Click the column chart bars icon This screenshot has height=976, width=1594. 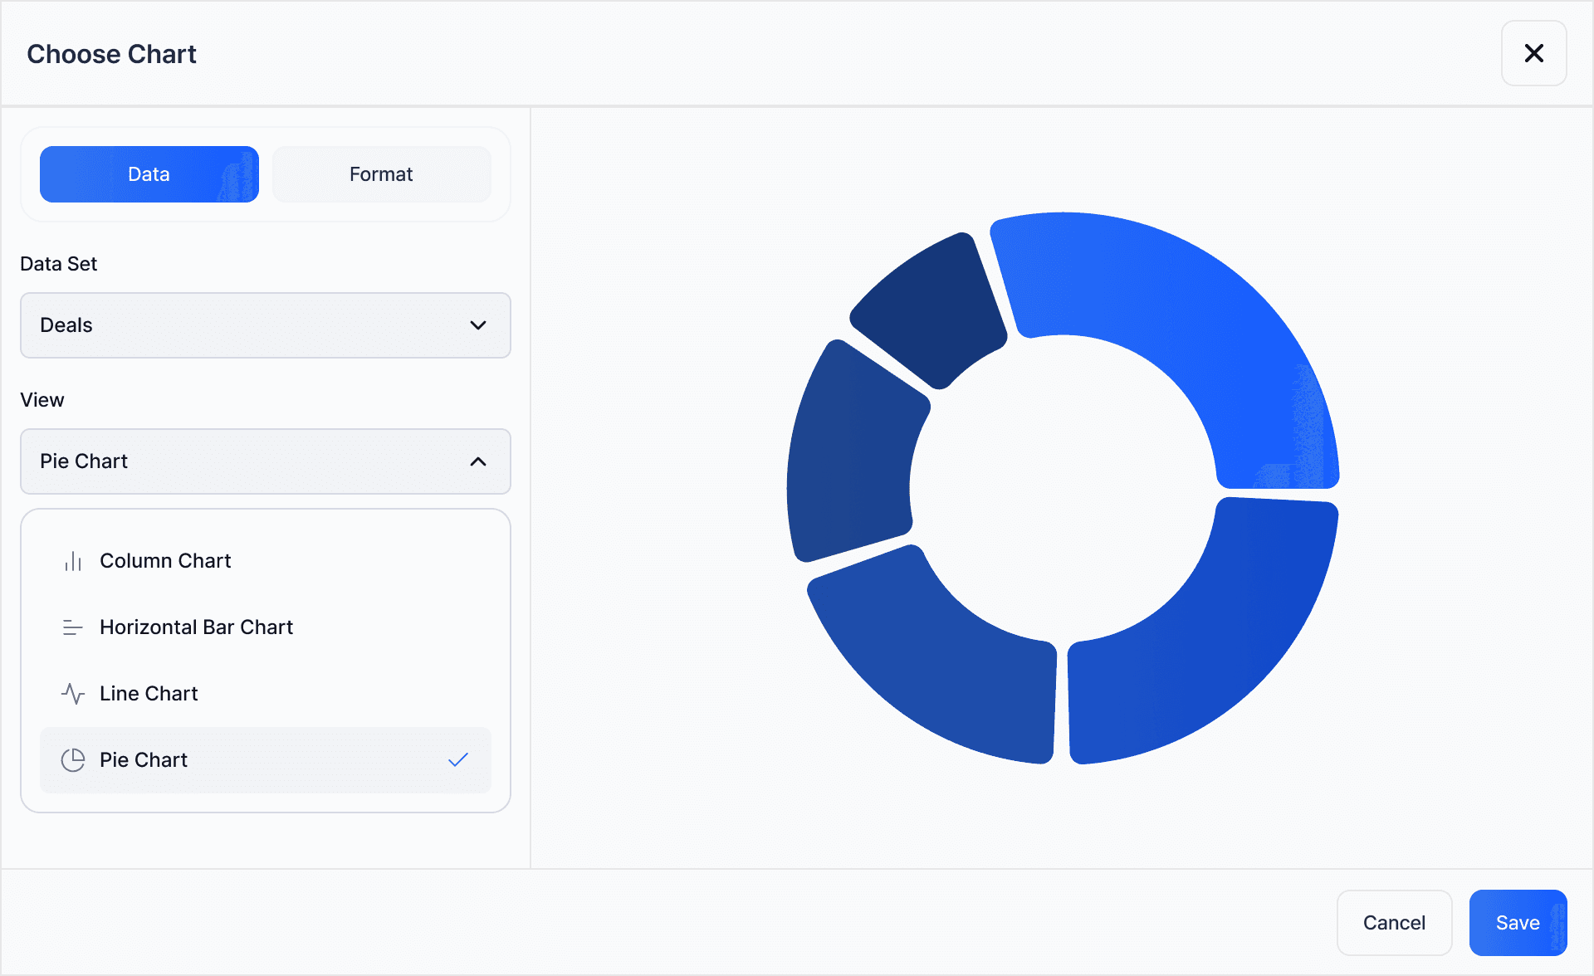pyautogui.click(x=73, y=562)
